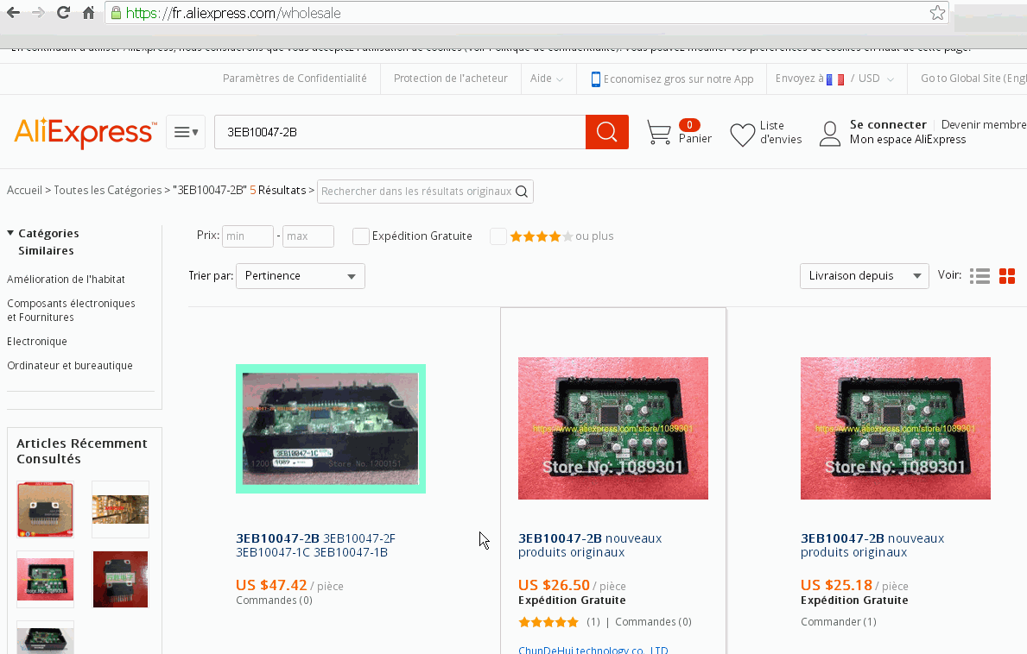Click the Prix max input field
Screen dimensions: 1027x654
tap(307, 236)
